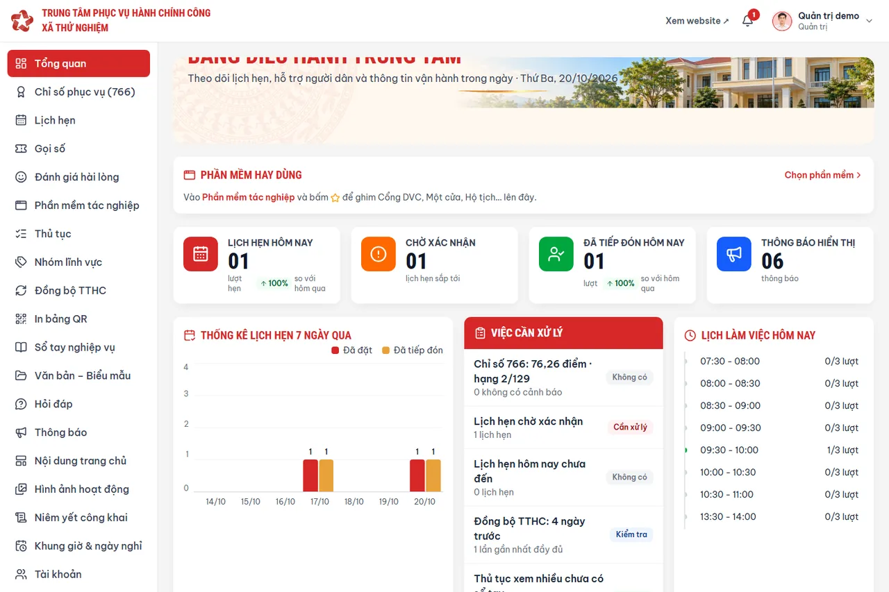Screen dimensions: 889x592
Task: Click the Nhóm lĩnh vực tag icon
Action: 21,262
